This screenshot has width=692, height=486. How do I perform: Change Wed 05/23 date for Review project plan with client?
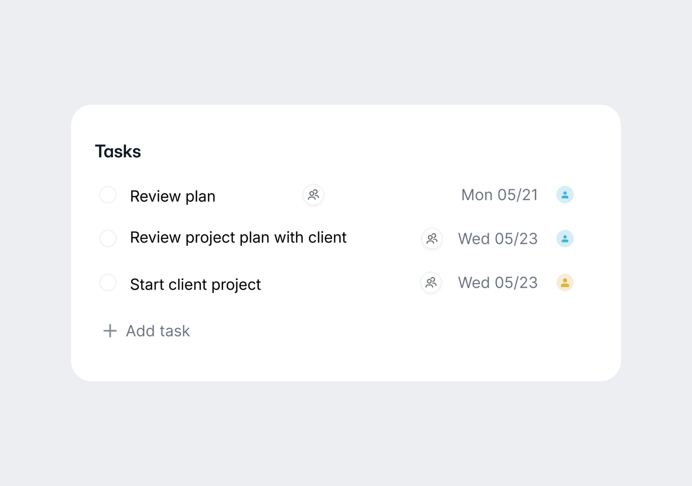(x=498, y=239)
